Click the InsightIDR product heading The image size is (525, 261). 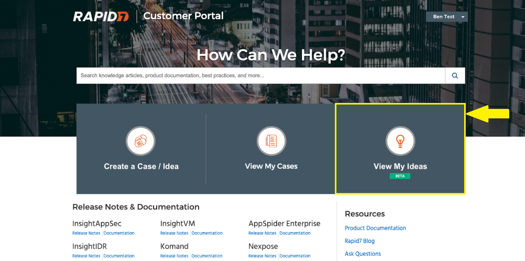(90, 246)
